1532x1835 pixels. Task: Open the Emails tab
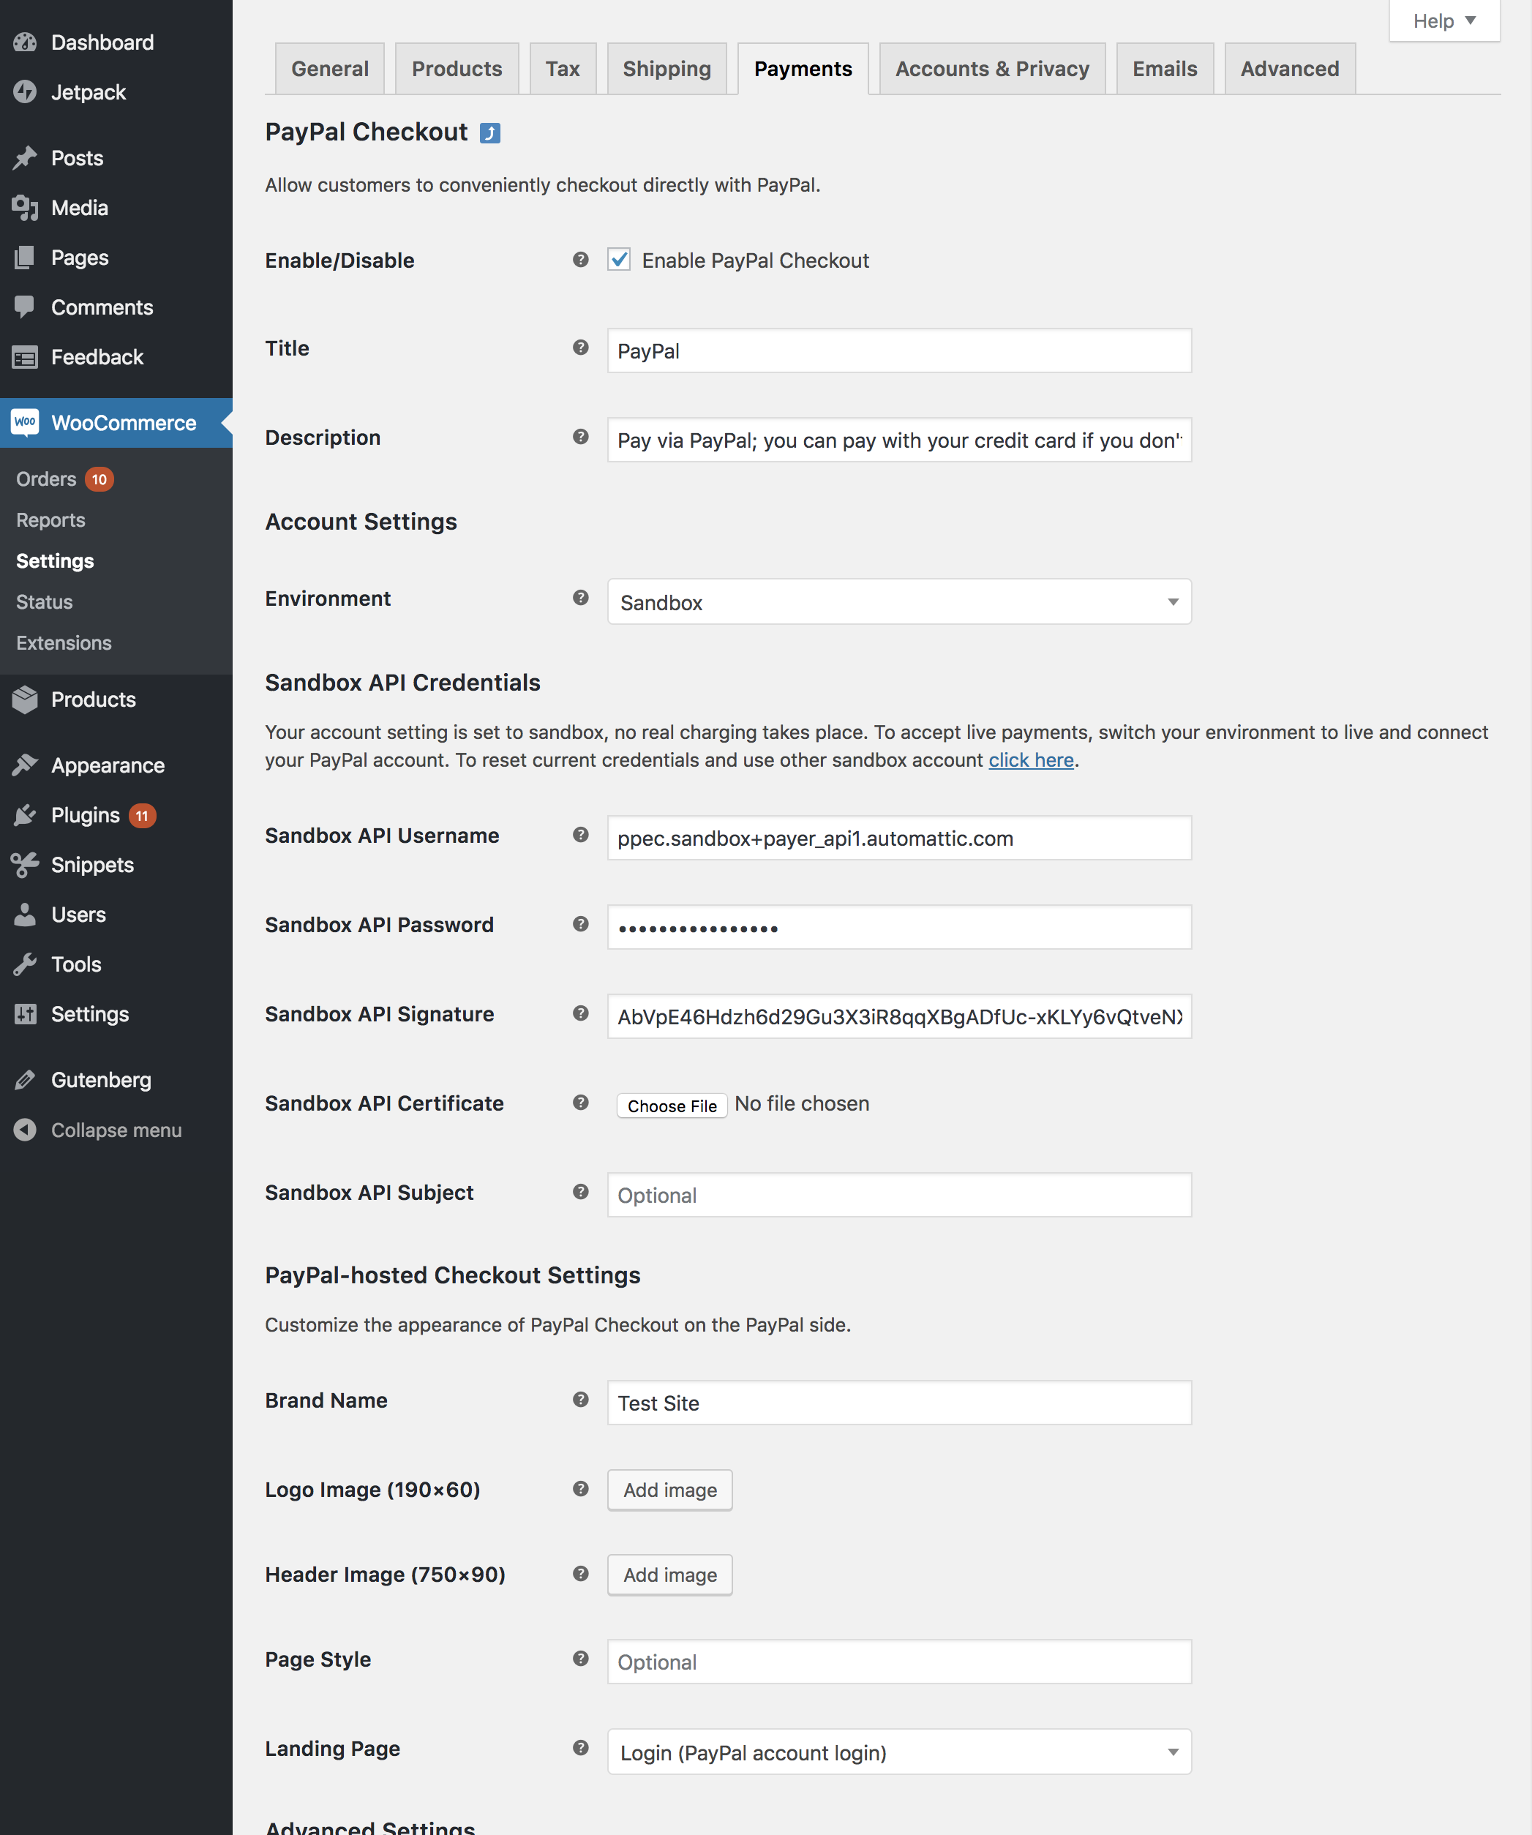[x=1165, y=68]
